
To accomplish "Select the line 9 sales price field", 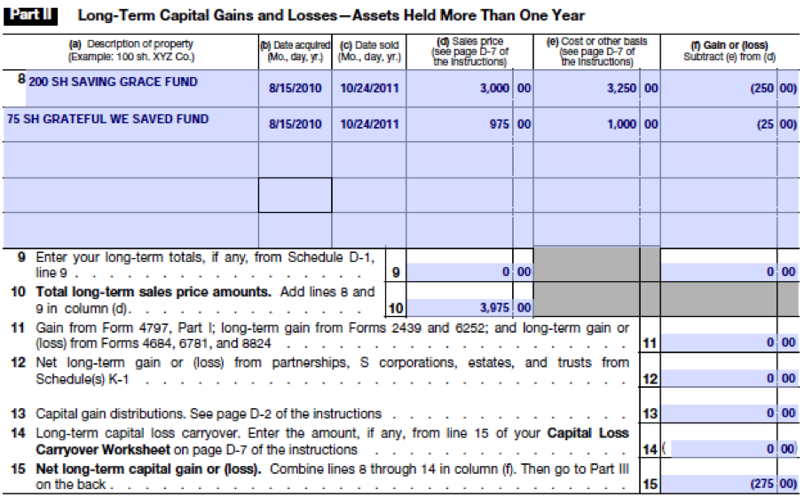I will click(x=469, y=272).
